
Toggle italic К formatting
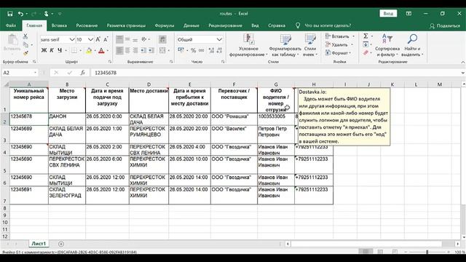[52, 50]
